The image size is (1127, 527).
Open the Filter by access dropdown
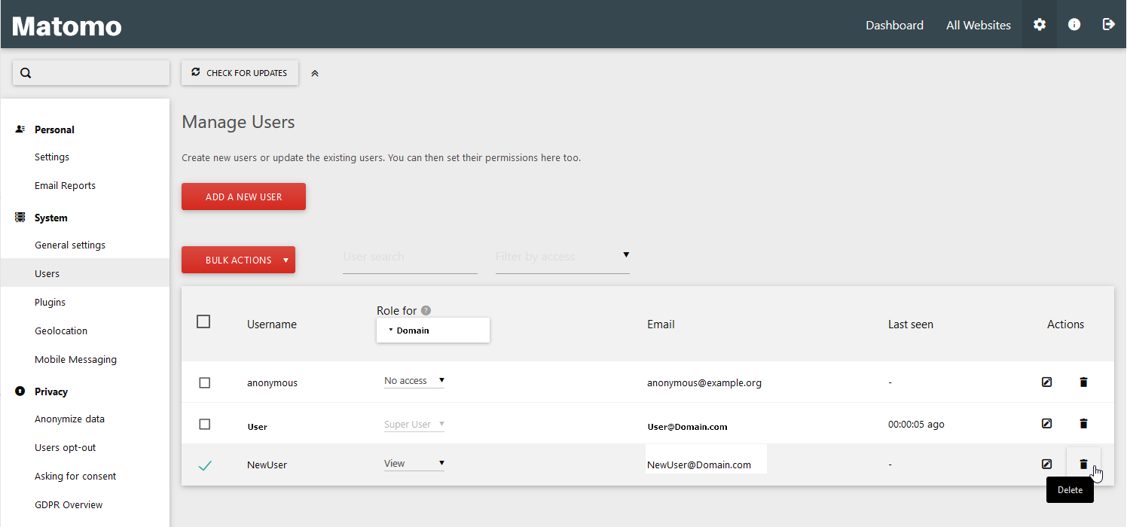click(562, 257)
